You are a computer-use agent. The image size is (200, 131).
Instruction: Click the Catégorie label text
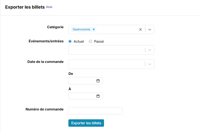coord(55,27)
